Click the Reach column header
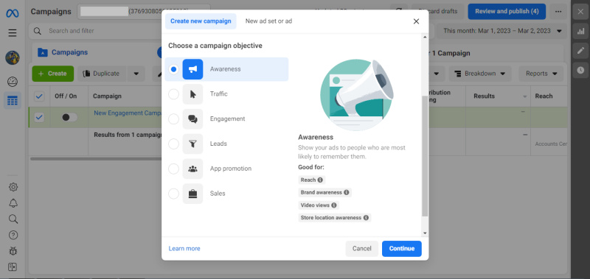The width and height of the screenshot is (590, 279). point(544,96)
